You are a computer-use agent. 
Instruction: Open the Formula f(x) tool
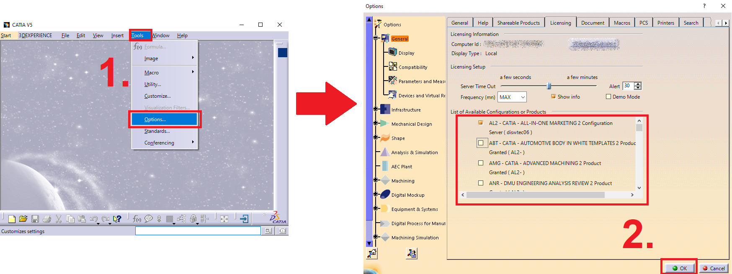point(137,219)
